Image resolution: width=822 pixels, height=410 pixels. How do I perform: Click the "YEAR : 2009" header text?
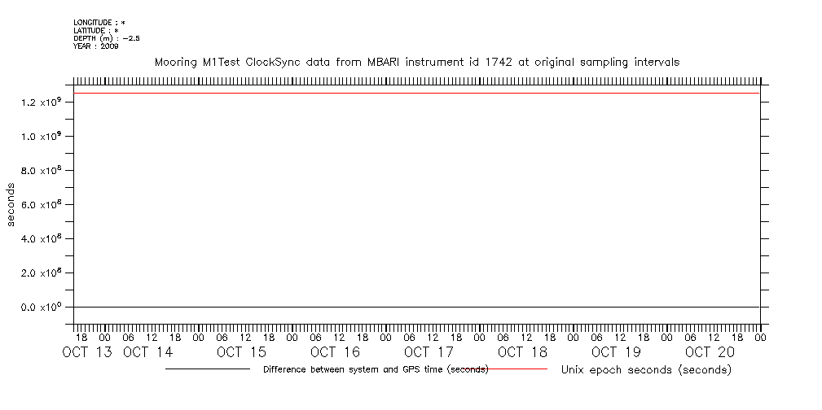click(95, 46)
